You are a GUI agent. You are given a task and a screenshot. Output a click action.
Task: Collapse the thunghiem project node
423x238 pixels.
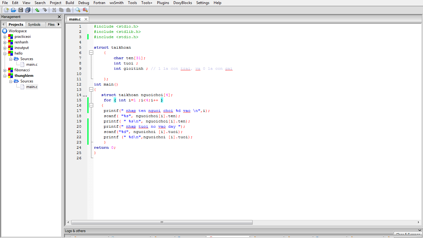coord(5,76)
